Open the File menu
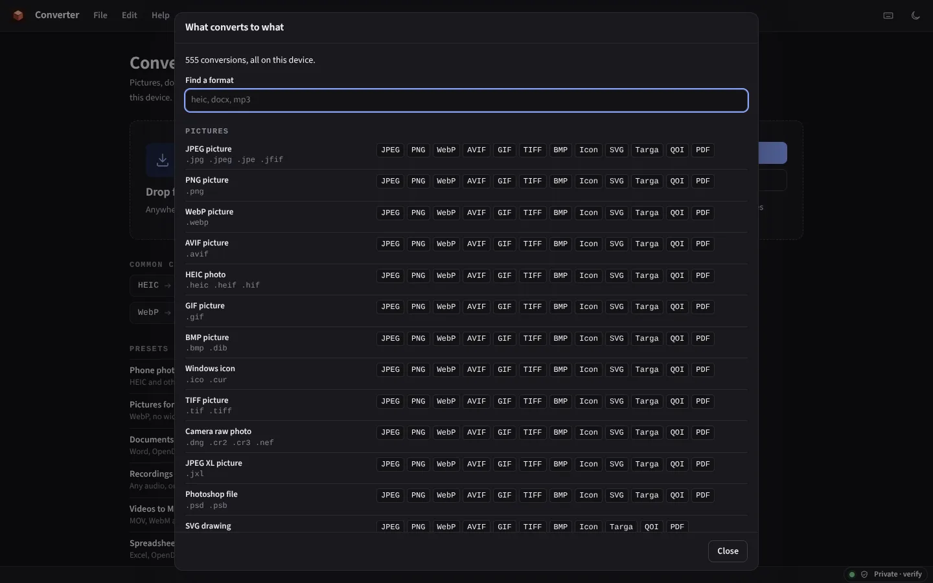The image size is (933, 583). coord(100,16)
